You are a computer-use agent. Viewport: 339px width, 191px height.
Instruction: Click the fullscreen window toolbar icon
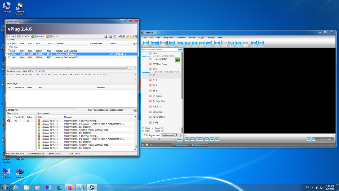tap(180, 44)
